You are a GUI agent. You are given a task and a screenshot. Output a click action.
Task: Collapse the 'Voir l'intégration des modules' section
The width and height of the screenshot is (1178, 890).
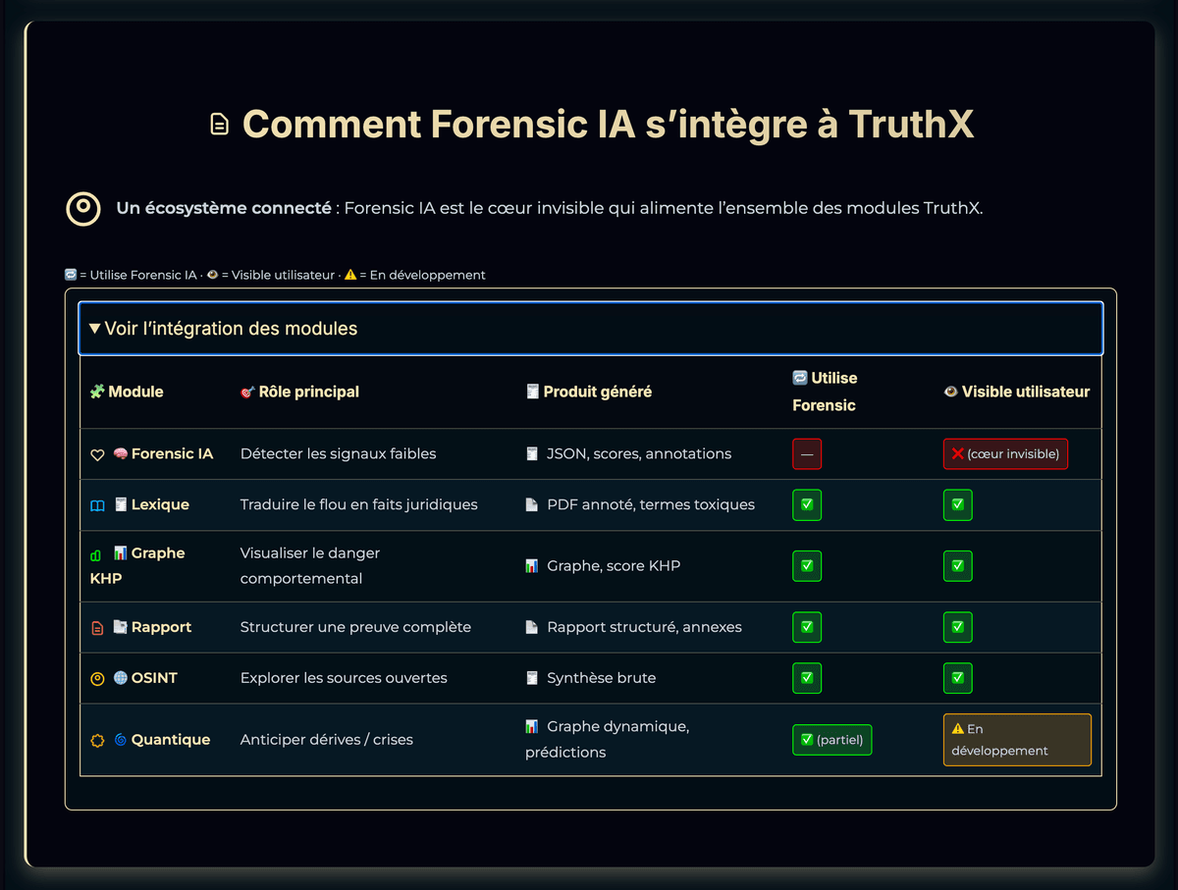point(590,328)
